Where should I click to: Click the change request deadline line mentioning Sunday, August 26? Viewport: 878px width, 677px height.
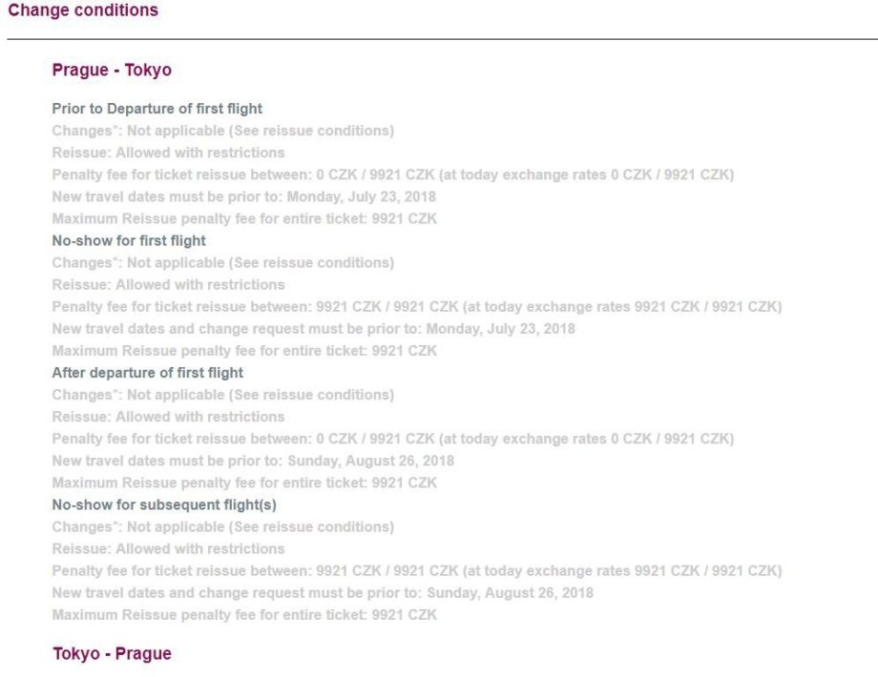click(322, 593)
